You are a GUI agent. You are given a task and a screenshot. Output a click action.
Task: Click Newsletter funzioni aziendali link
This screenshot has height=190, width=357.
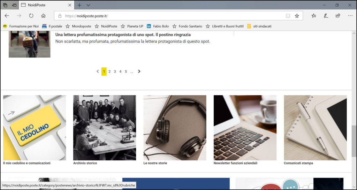pos(236,163)
